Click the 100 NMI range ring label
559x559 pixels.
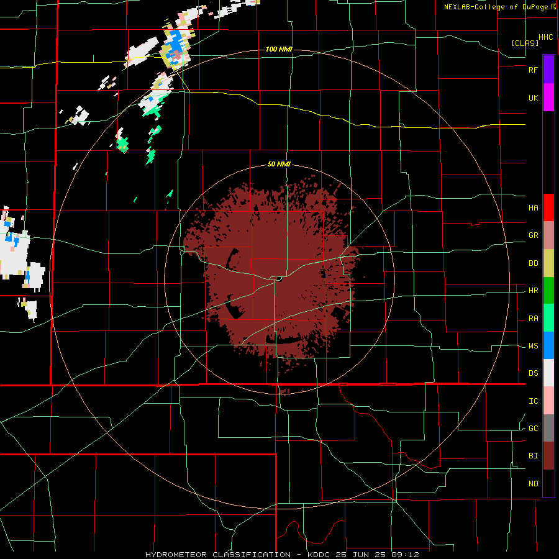(x=279, y=49)
